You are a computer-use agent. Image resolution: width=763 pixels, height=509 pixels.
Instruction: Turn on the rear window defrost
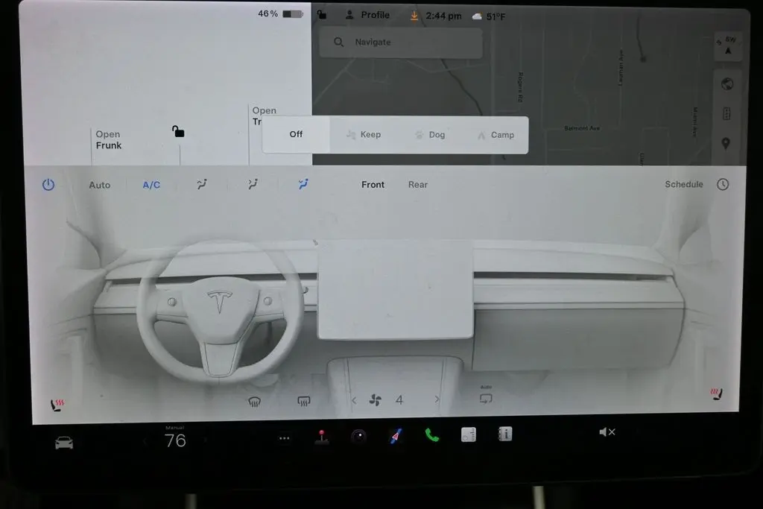[304, 401]
